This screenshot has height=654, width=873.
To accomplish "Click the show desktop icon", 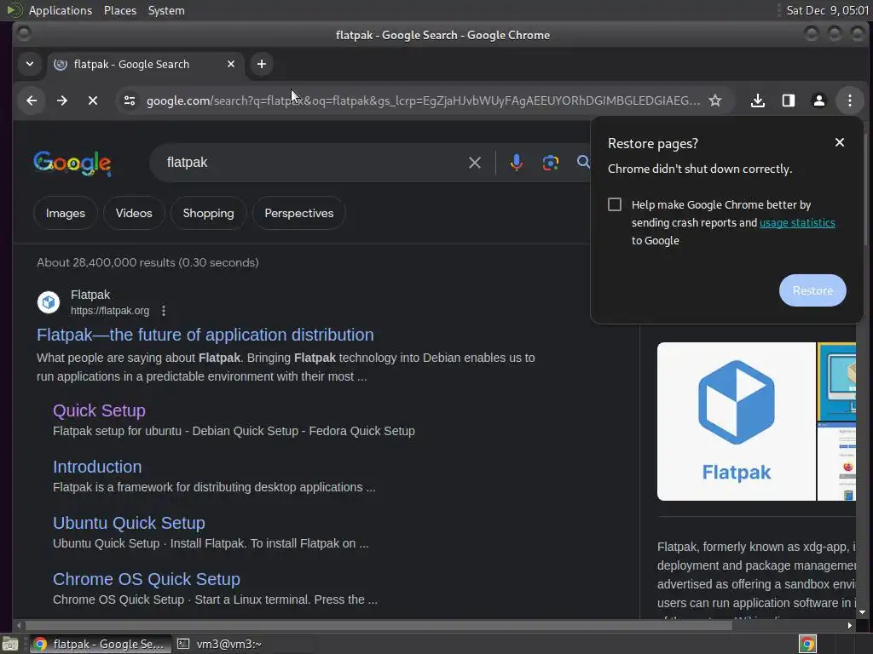I will tap(10, 644).
